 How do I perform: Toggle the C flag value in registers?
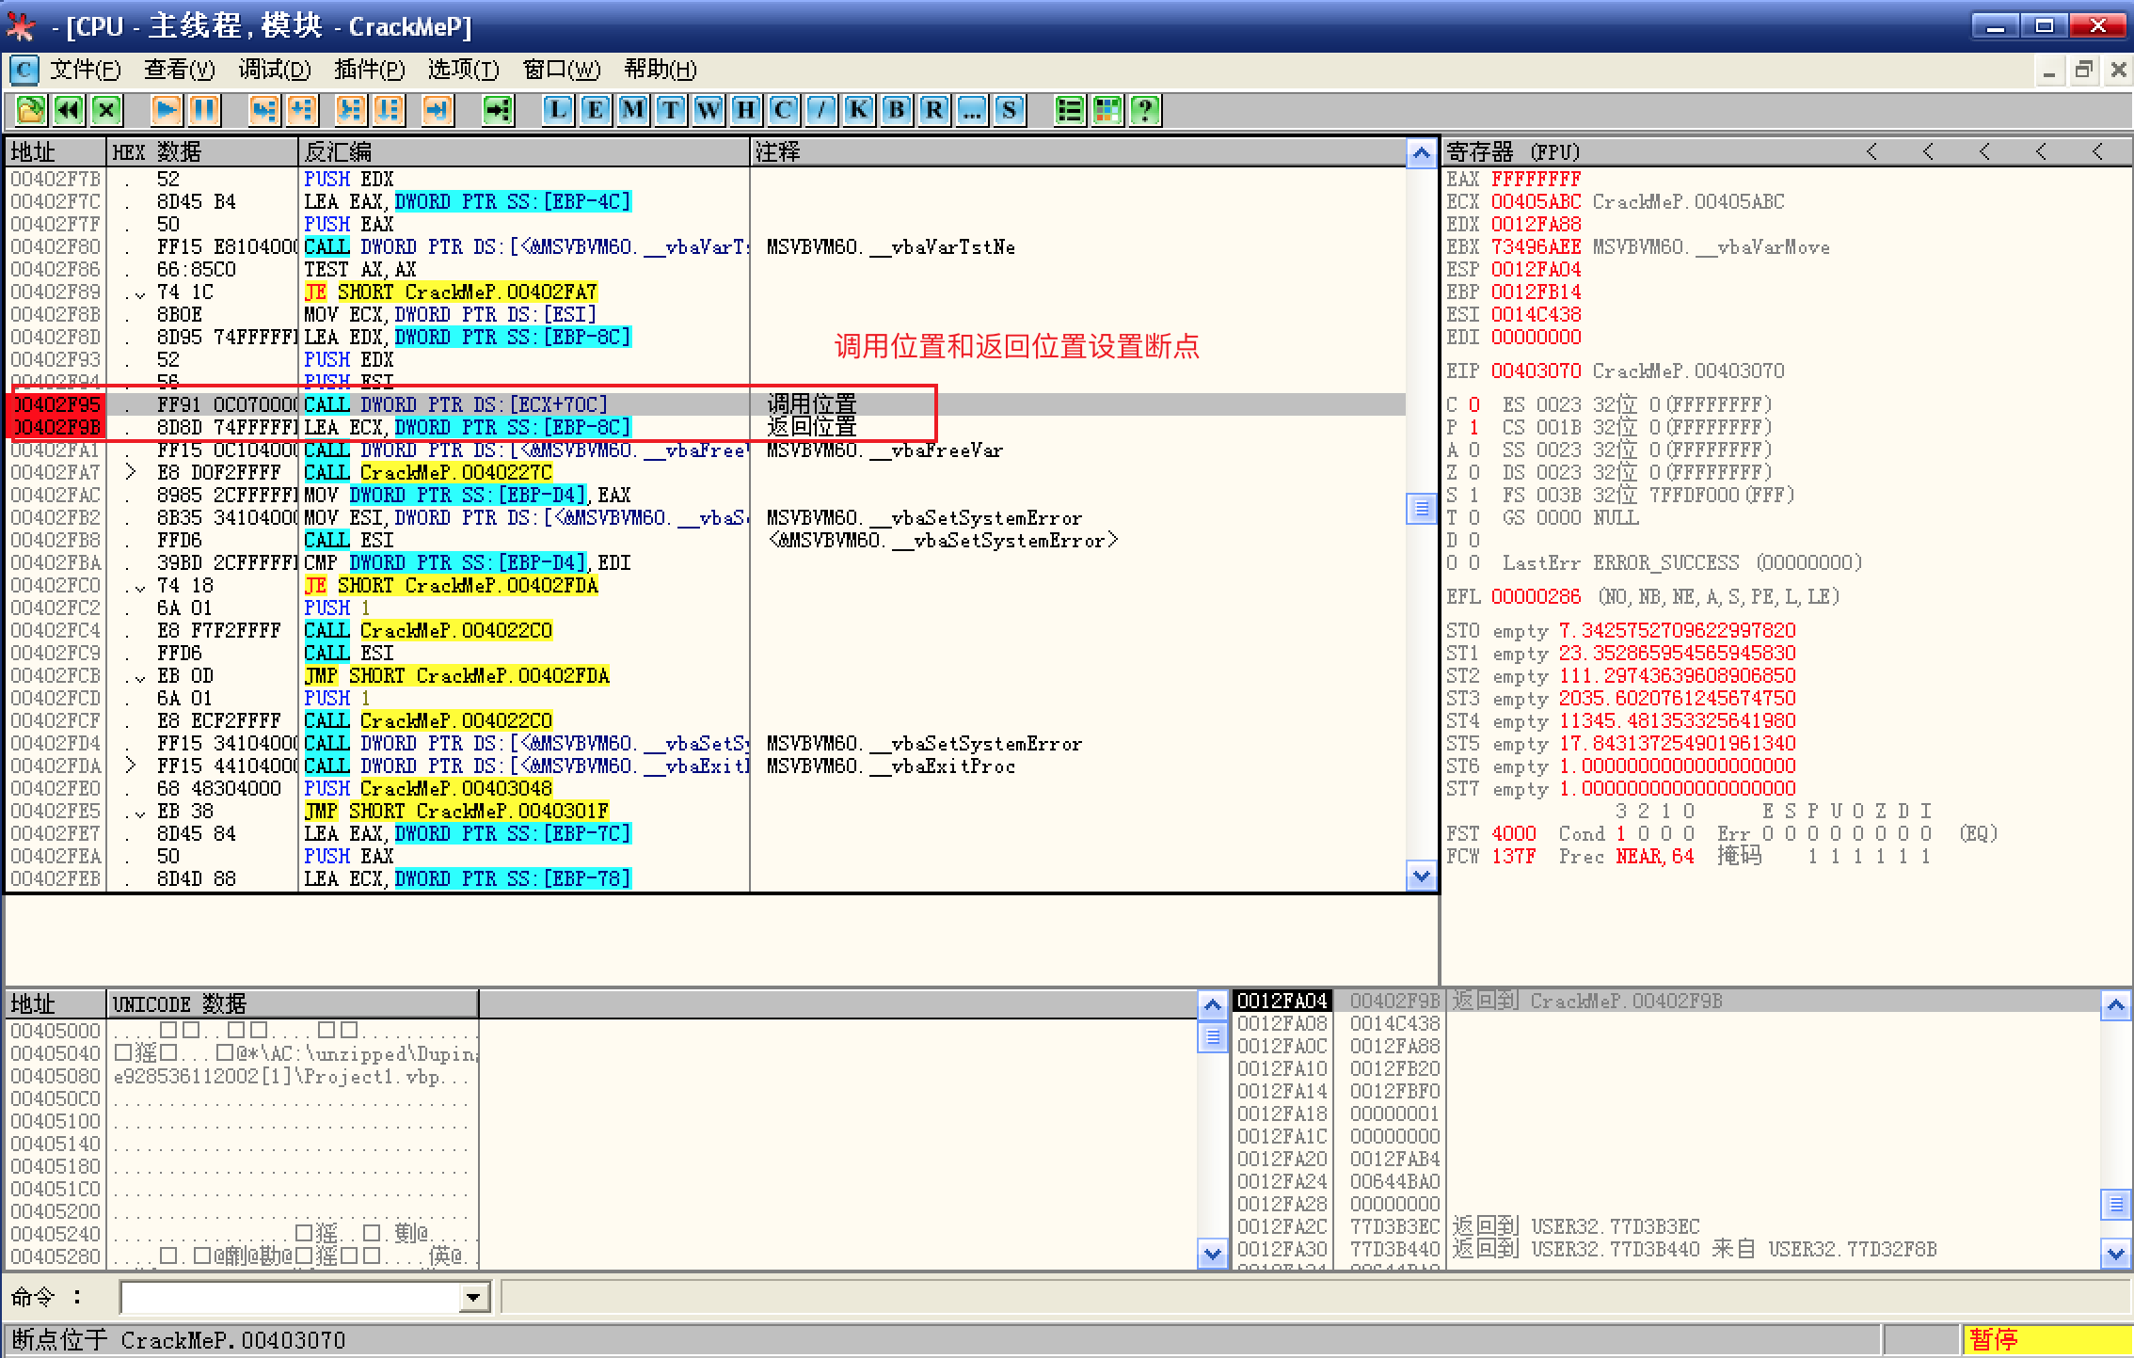(x=1473, y=405)
